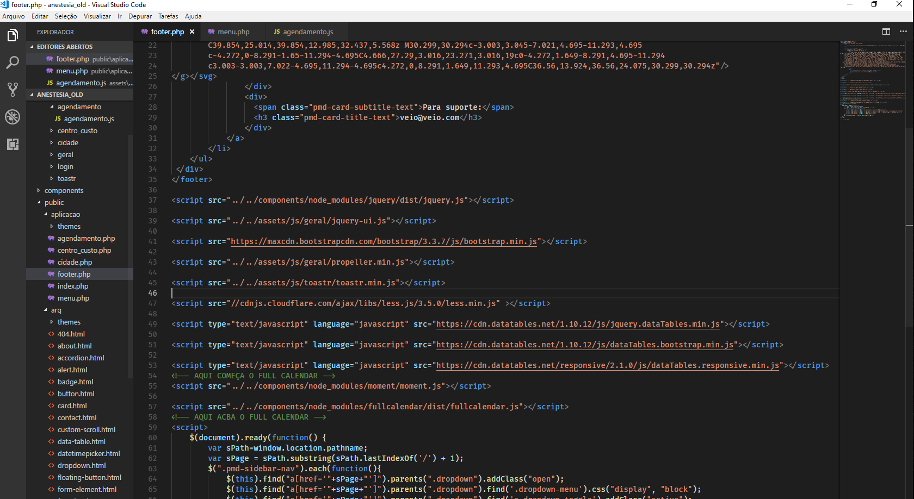Follow the bootstrap.min.js CDN link
Image resolution: width=914 pixels, height=499 pixels.
[384, 241]
